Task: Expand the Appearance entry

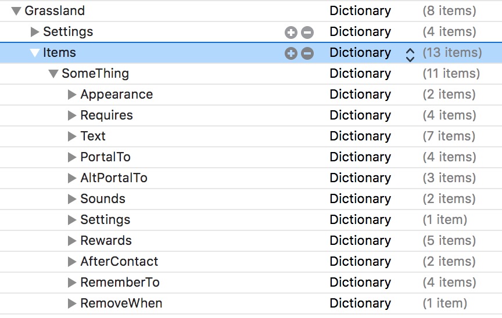Action: (72, 95)
